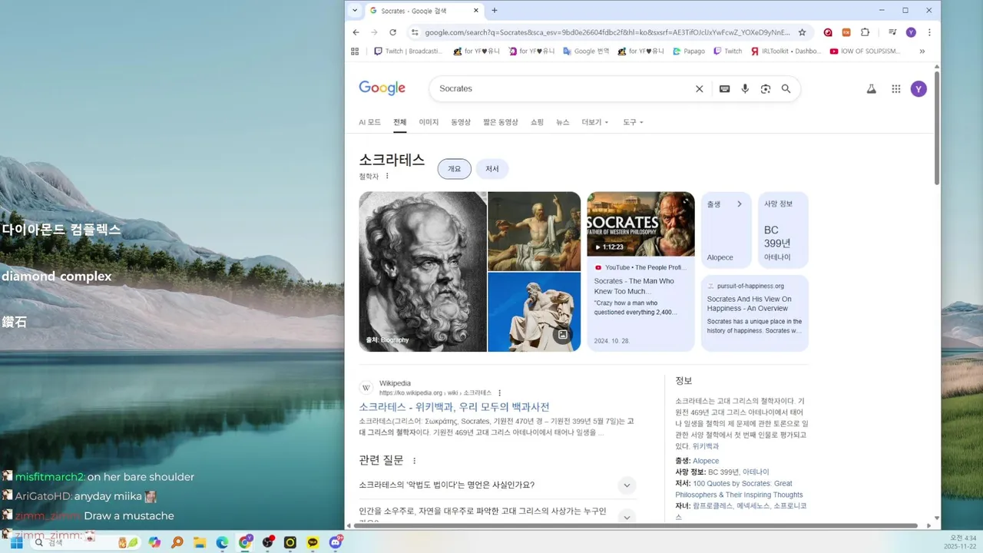This screenshot has height=553, width=983.
Task: Open the Alopece birthplace link in 정보
Action: click(706, 461)
